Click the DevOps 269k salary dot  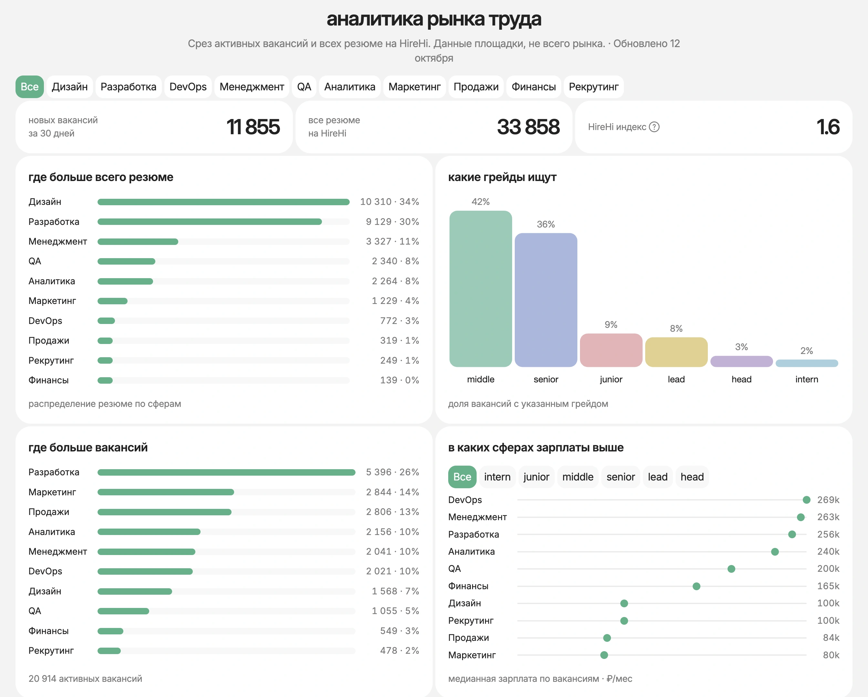[x=806, y=500]
